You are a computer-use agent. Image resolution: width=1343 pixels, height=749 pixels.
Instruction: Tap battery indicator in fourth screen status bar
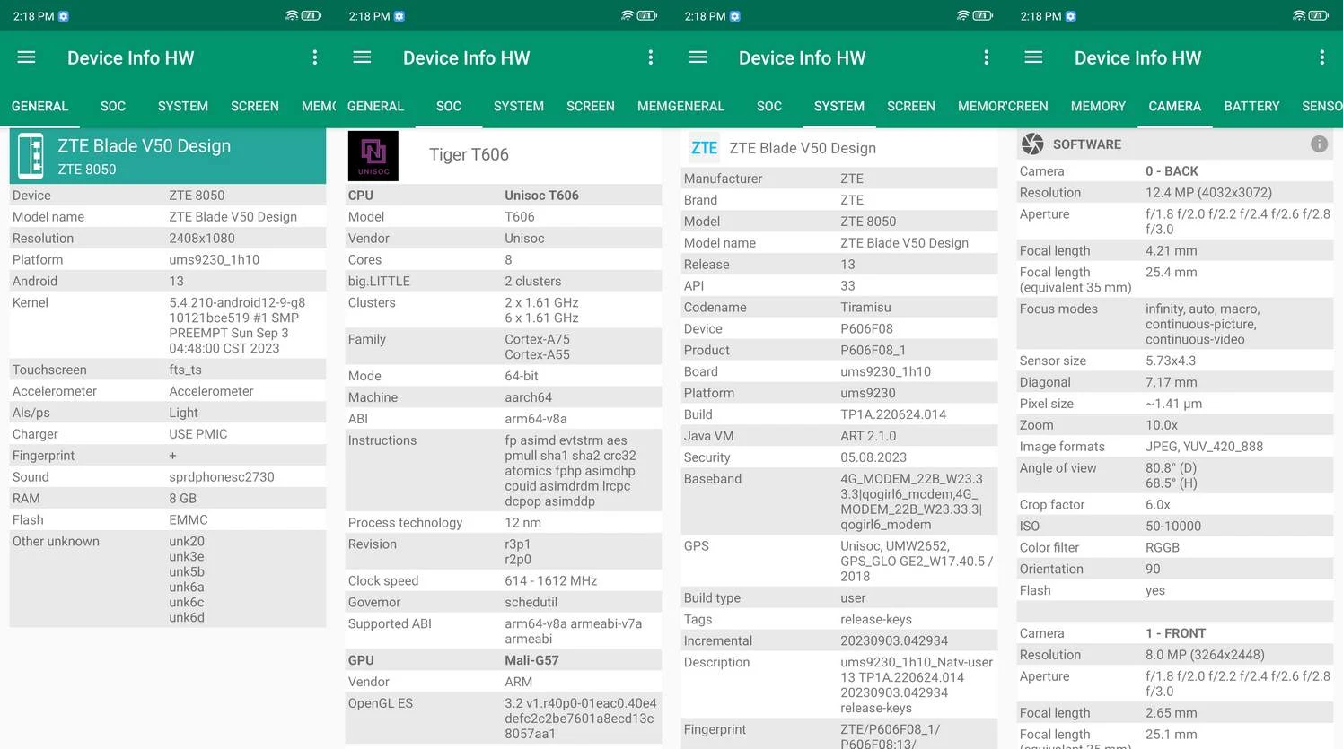(1319, 16)
